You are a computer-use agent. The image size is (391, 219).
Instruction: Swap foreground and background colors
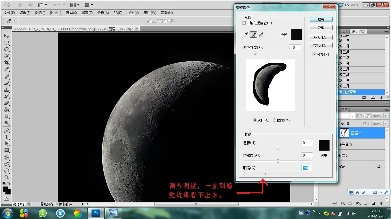pos(9,183)
